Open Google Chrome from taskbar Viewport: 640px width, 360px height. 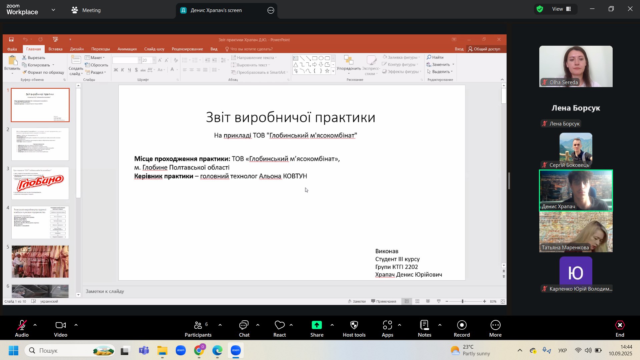[x=199, y=350]
